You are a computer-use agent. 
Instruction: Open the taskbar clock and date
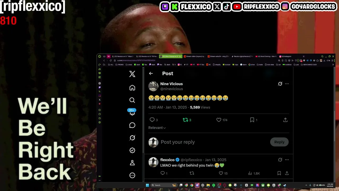pos(330,185)
